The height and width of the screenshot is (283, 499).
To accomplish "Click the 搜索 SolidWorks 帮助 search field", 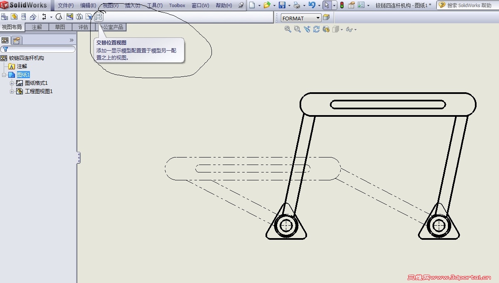I will (x=470, y=5).
